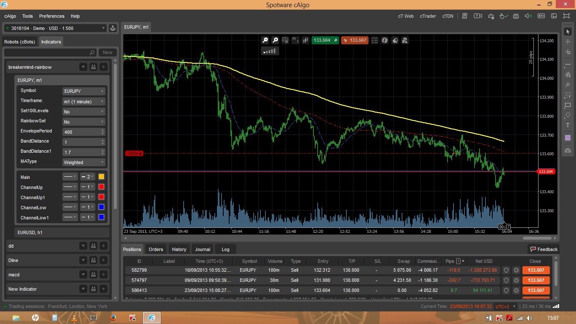Select the text 'T' drawing tool
Image resolution: width=576 pixels, height=324 pixels.
(568, 125)
